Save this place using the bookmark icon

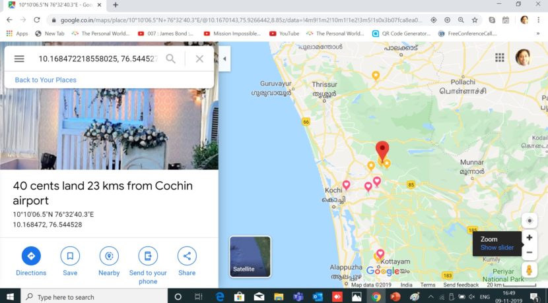click(x=70, y=256)
